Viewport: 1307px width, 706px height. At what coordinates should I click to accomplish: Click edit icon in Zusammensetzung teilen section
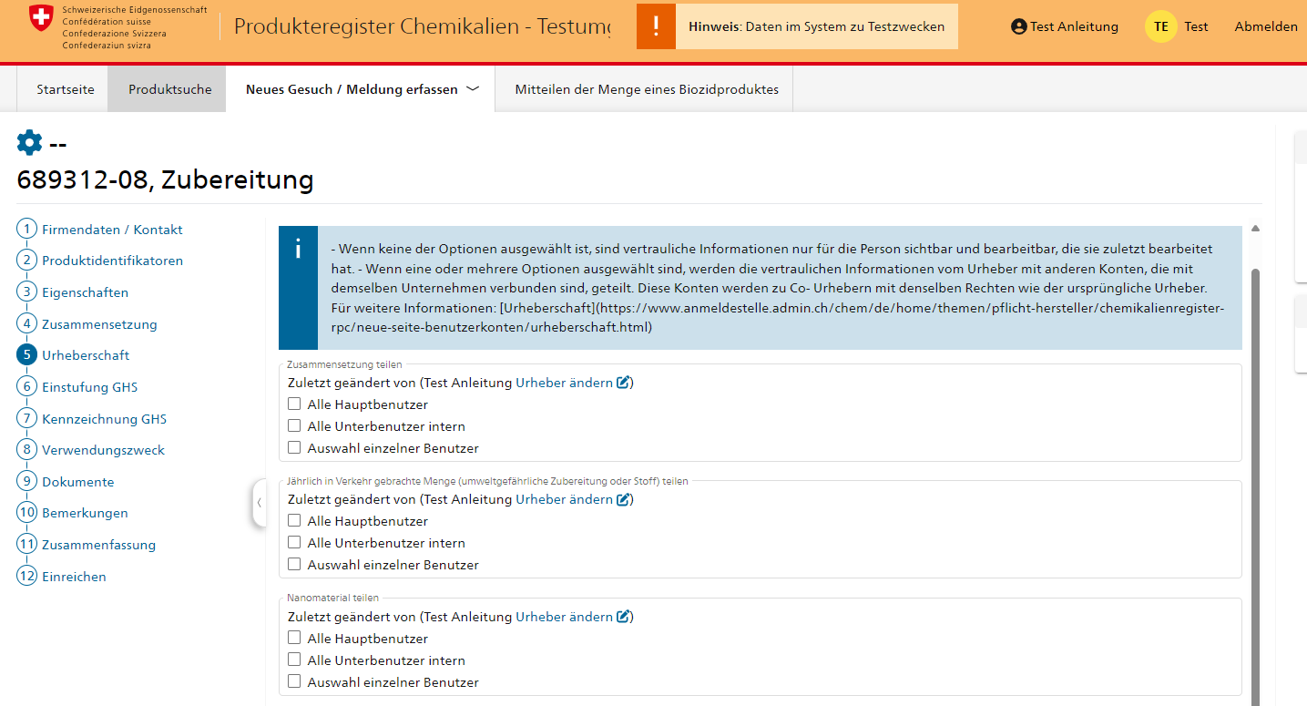coord(624,383)
